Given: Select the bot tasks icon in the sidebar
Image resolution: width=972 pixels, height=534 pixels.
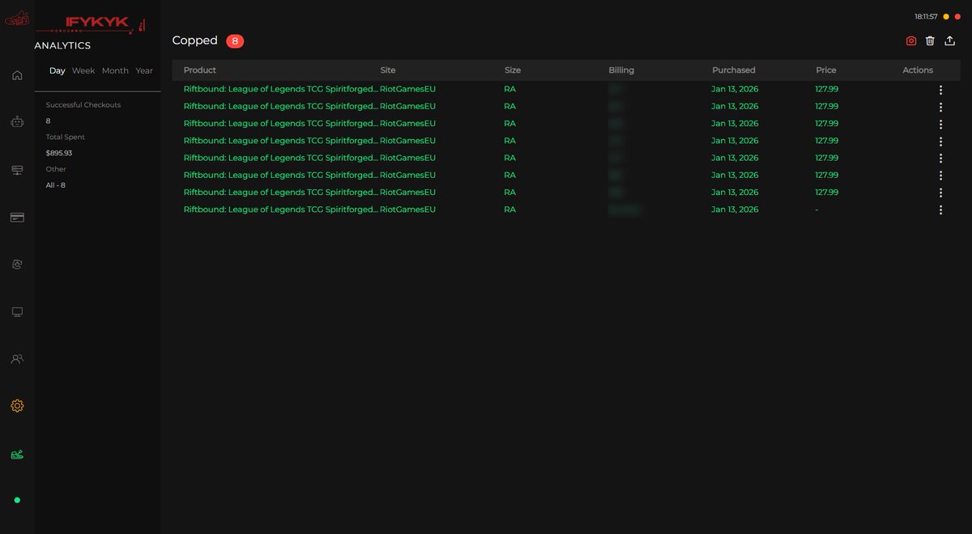Looking at the screenshot, I should (17, 121).
